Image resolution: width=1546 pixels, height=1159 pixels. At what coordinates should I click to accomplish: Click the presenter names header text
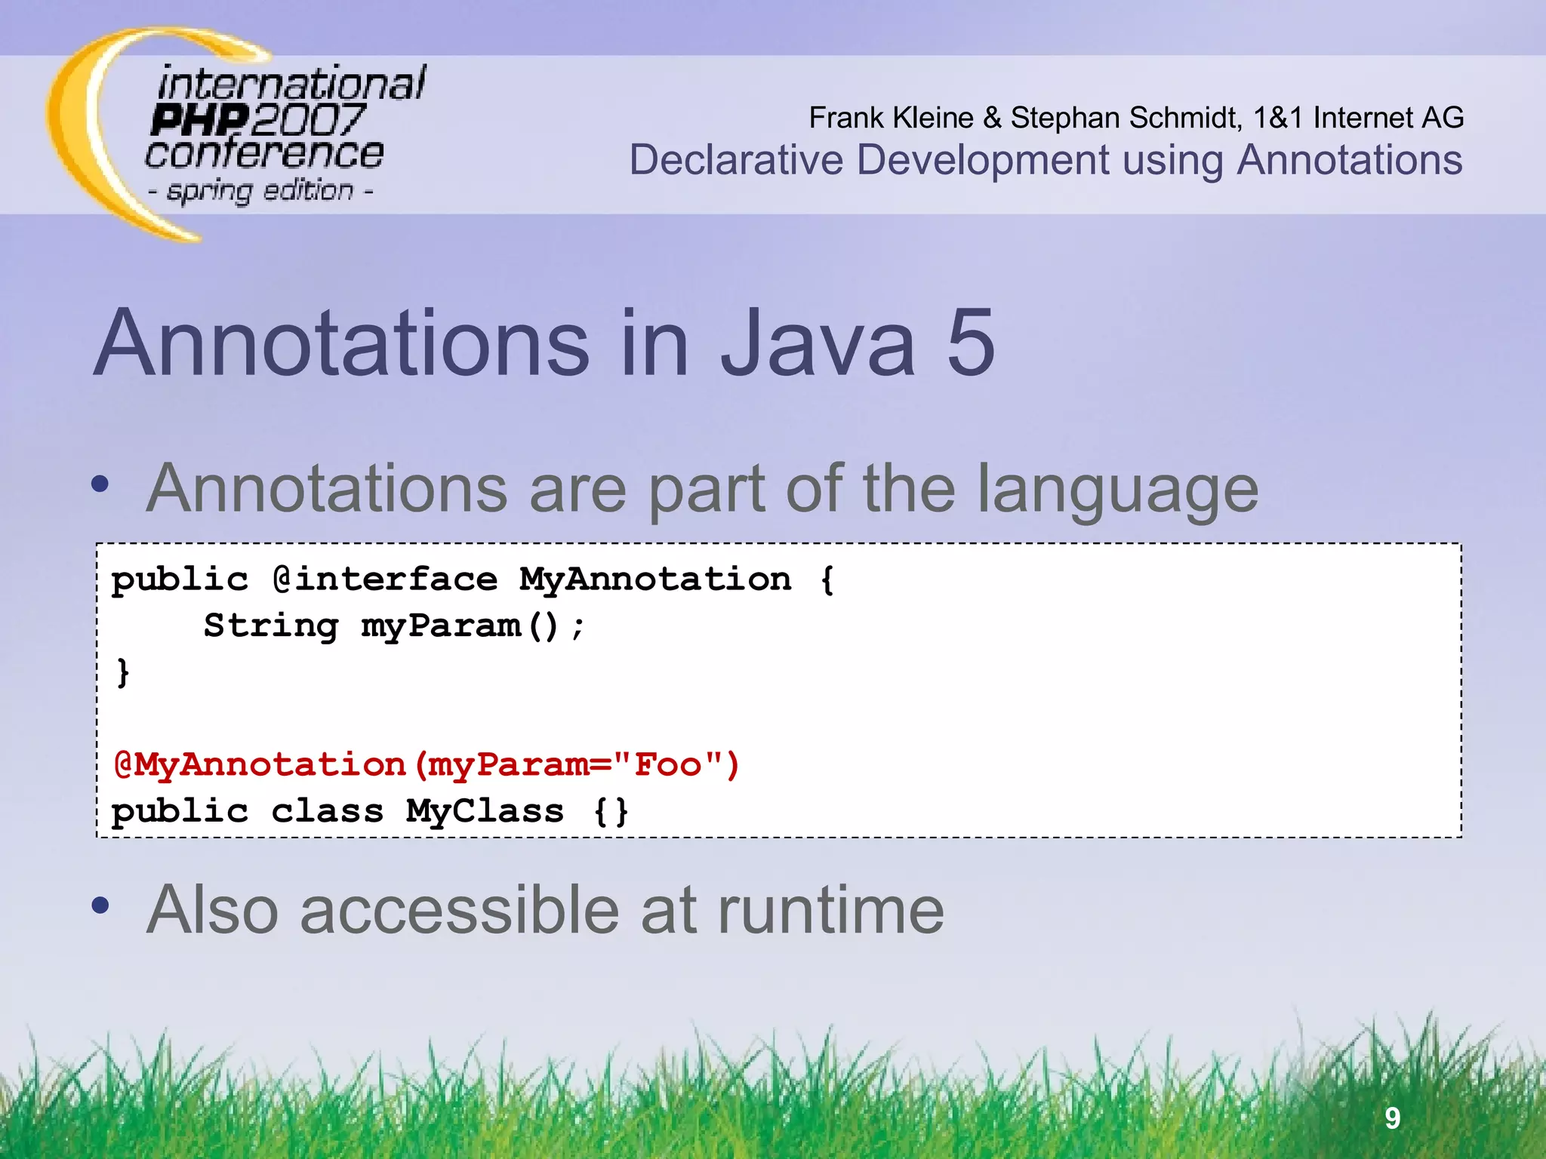[x=1135, y=118]
